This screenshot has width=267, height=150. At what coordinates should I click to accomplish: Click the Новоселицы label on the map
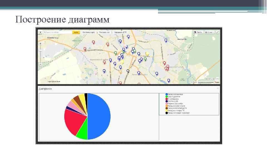point(53,38)
